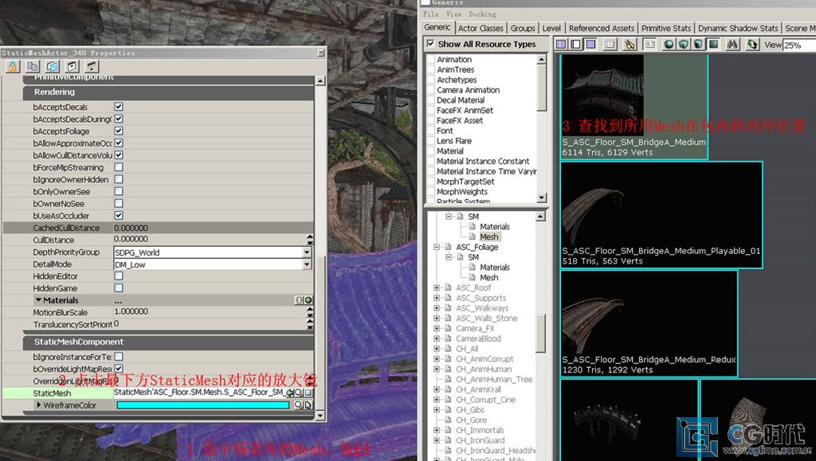The height and width of the screenshot is (461, 816).
Task: Click the lock icon in Properties toolbar
Action: [x=13, y=67]
